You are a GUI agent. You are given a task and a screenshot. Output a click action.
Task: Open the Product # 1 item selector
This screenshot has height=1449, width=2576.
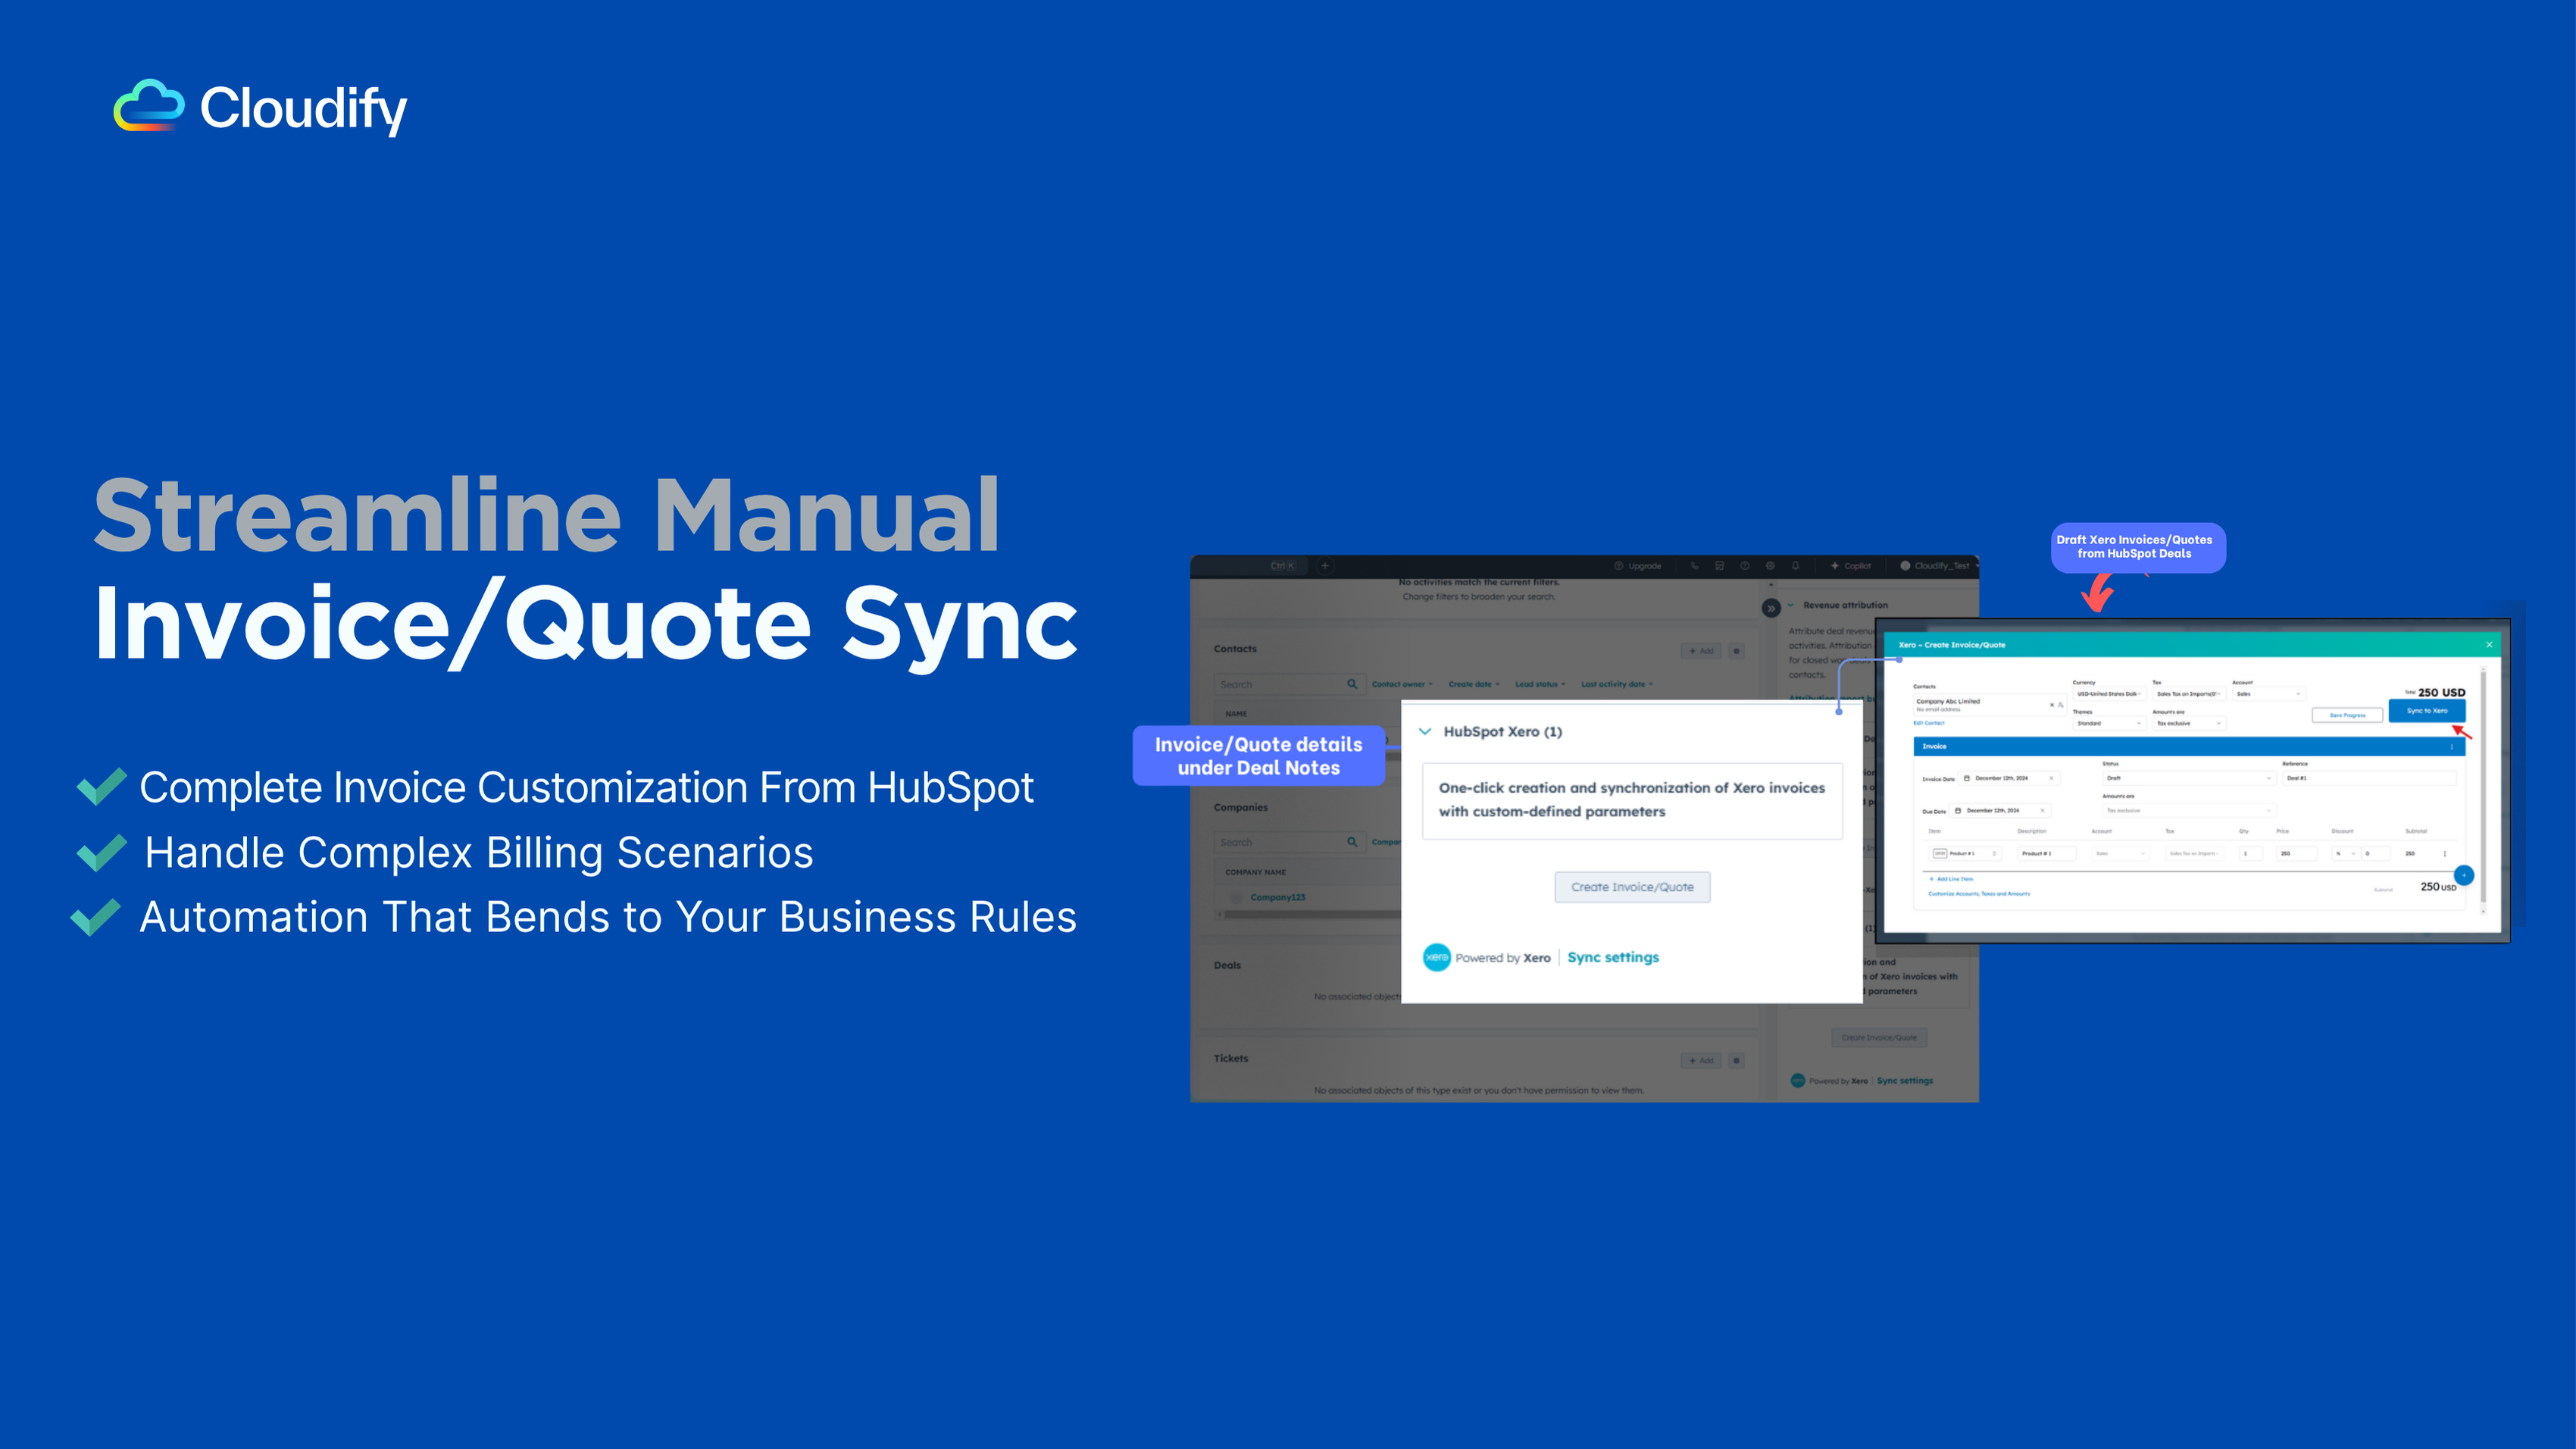click(1965, 854)
